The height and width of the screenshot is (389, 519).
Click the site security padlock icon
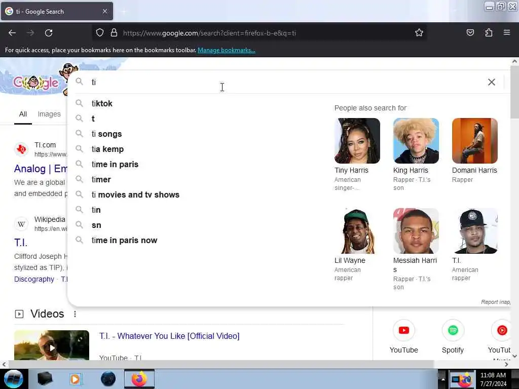[x=114, y=32]
